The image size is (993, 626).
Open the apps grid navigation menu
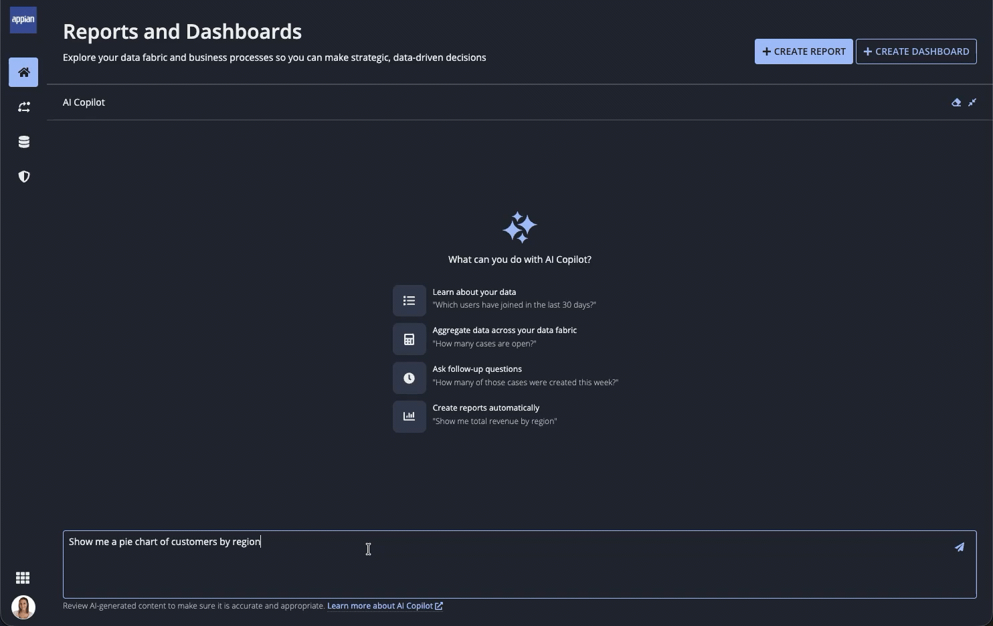click(23, 578)
